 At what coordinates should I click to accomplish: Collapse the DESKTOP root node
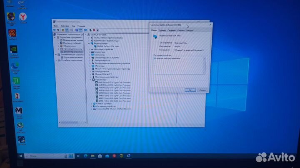(x=86, y=35)
